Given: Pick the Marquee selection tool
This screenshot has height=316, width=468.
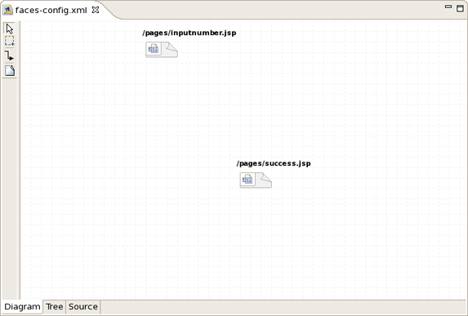Looking at the screenshot, I should coord(10,41).
